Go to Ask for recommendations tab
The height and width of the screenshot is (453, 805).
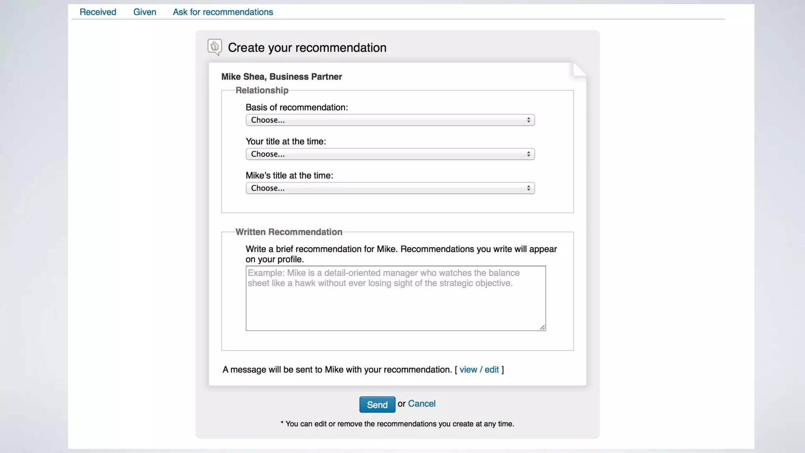[x=223, y=12]
